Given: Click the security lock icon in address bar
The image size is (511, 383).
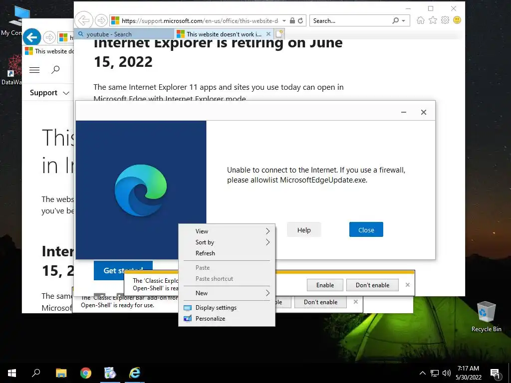Looking at the screenshot, I should [292, 20].
